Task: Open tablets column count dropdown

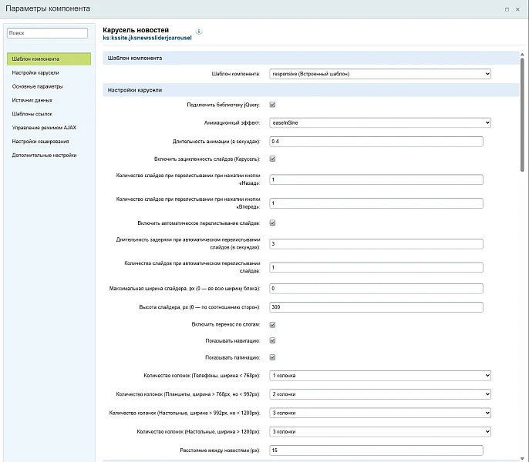Action: tap(380, 394)
